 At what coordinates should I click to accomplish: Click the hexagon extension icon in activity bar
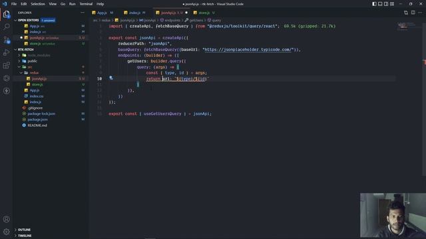pos(6,78)
